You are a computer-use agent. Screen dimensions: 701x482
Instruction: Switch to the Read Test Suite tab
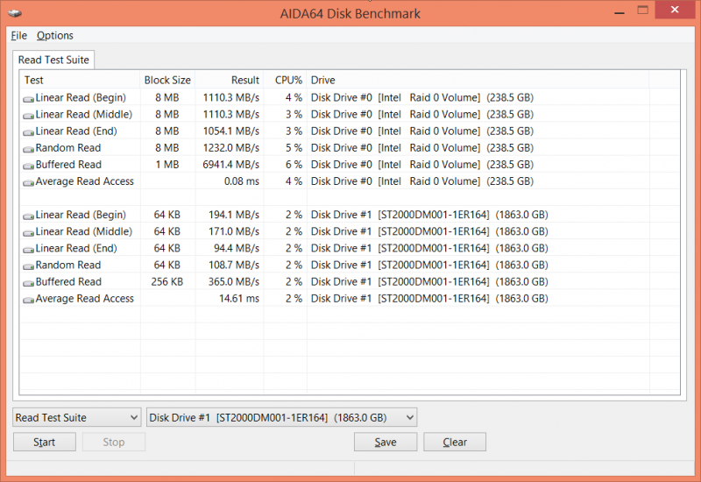[53, 60]
